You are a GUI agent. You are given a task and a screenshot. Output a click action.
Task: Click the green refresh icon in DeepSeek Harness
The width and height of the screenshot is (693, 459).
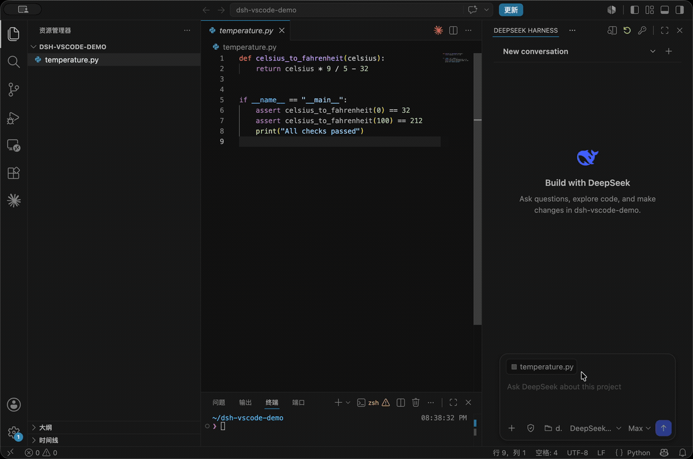coord(627,30)
